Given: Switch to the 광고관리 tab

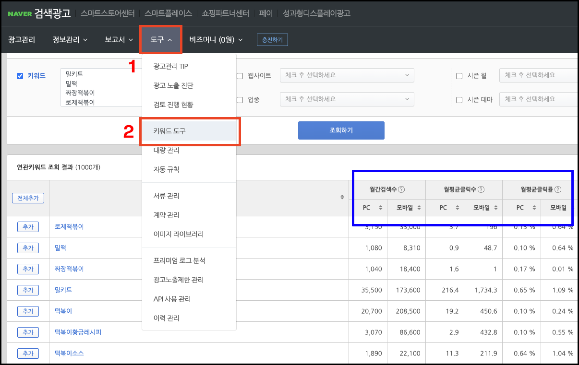Looking at the screenshot, I should coord(23,40).
